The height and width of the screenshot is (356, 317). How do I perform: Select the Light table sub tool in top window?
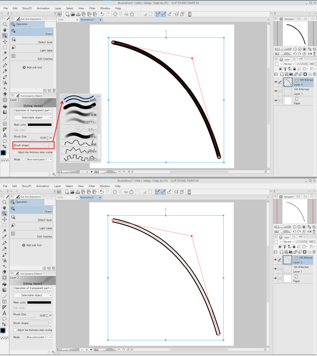[32, 49]
